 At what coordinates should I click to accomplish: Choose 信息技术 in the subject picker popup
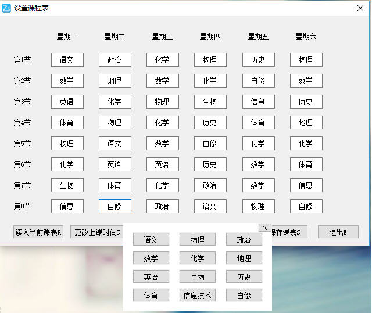pos(198,295)
